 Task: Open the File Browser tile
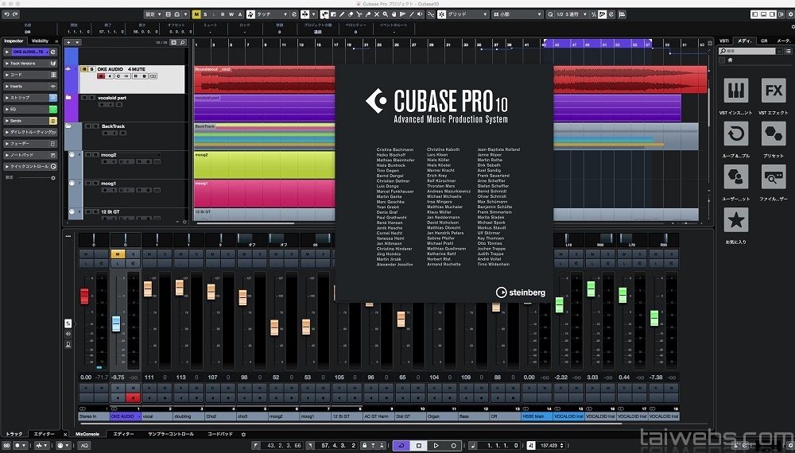pyautogui.click(x=773, y=177)
